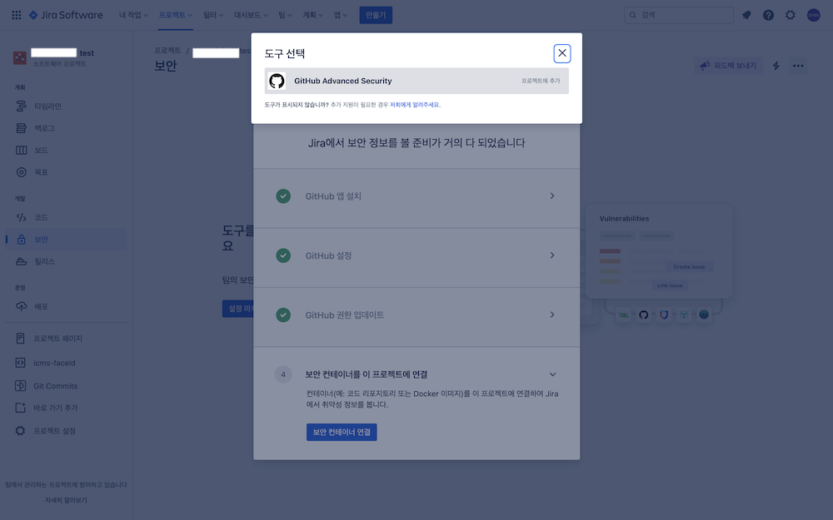The width and height of the screenshot is (833, 520).
Task: Click the 프로젝트 breadcrumb link
Action: click(167, 51)
